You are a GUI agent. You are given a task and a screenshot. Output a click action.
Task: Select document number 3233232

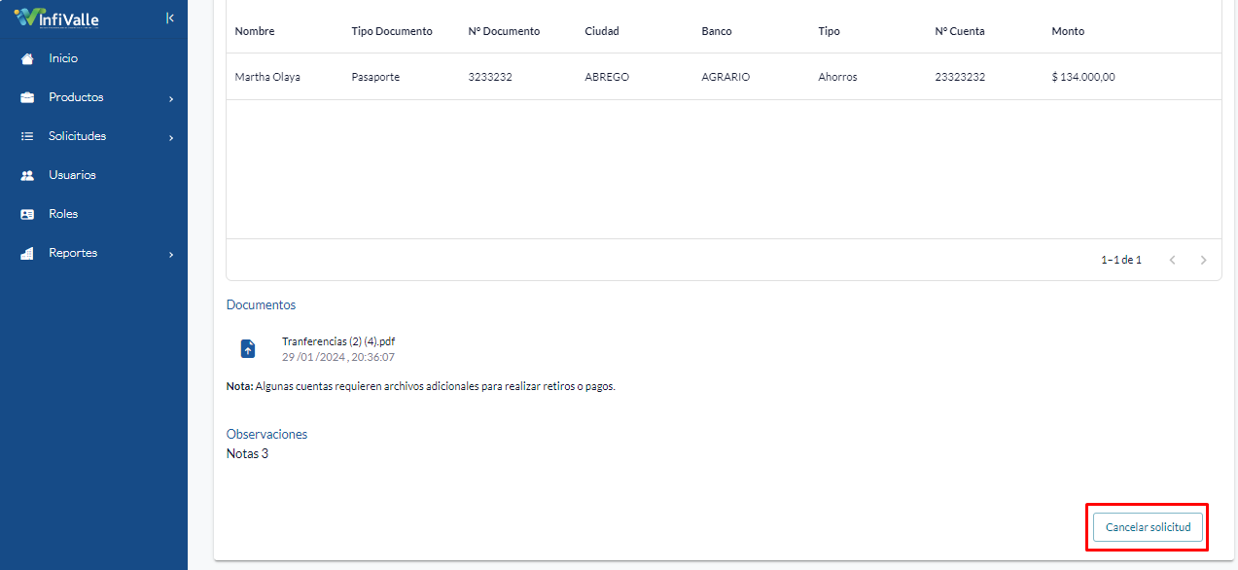pos(490,77)
